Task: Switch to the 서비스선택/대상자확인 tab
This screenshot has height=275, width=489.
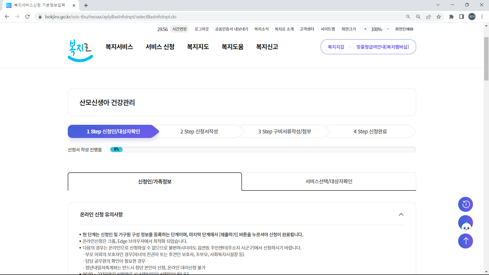Action: [329, 181]
